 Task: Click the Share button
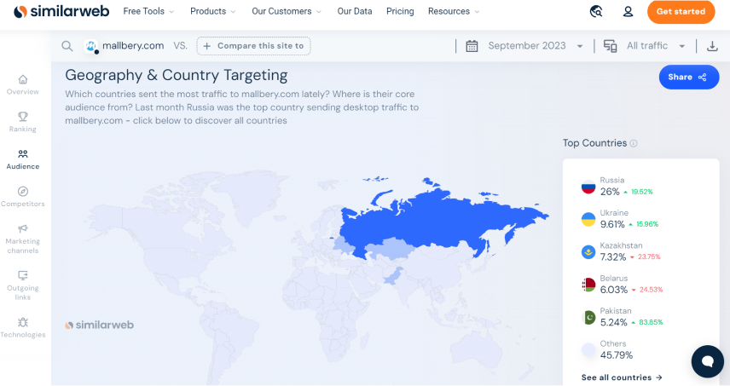tap(688, 78)
